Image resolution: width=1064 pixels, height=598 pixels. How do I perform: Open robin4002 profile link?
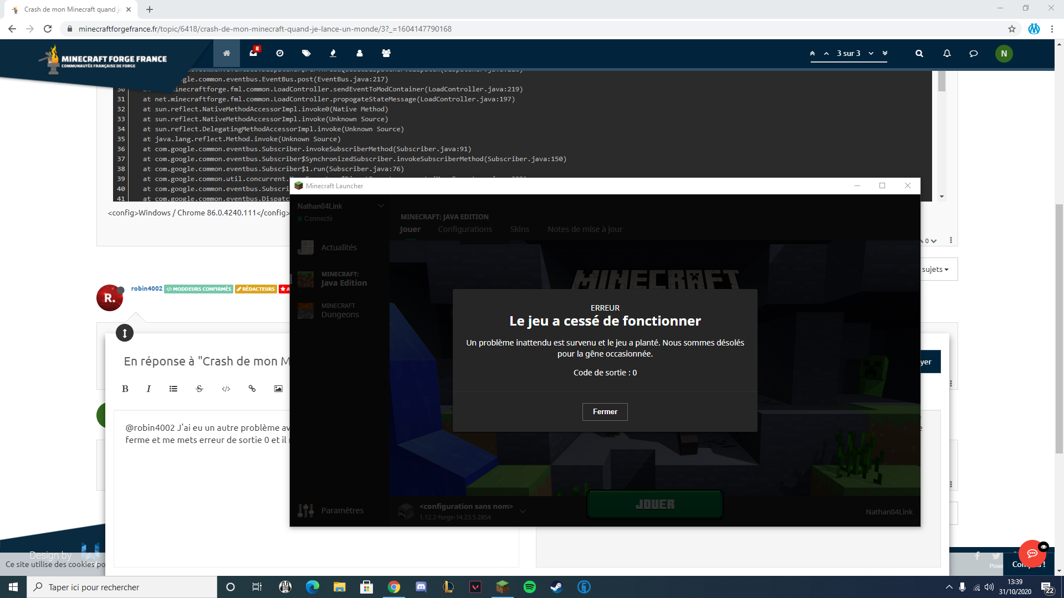146,288
